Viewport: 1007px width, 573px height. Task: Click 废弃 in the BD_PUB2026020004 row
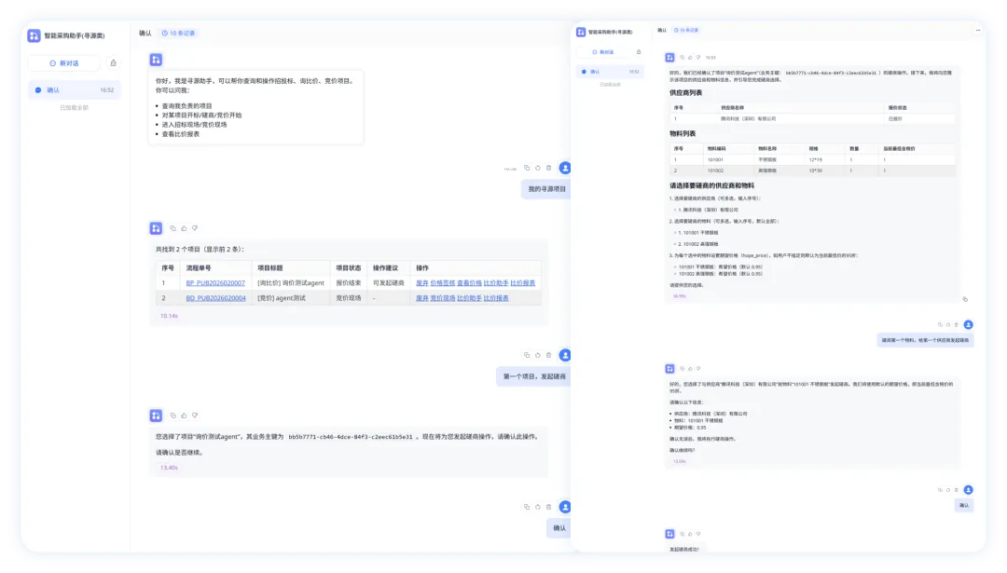tap(422, 298)
